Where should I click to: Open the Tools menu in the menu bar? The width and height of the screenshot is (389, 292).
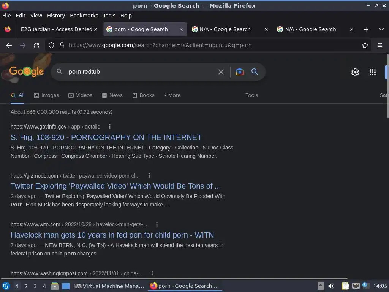click(x=109, y=16)
